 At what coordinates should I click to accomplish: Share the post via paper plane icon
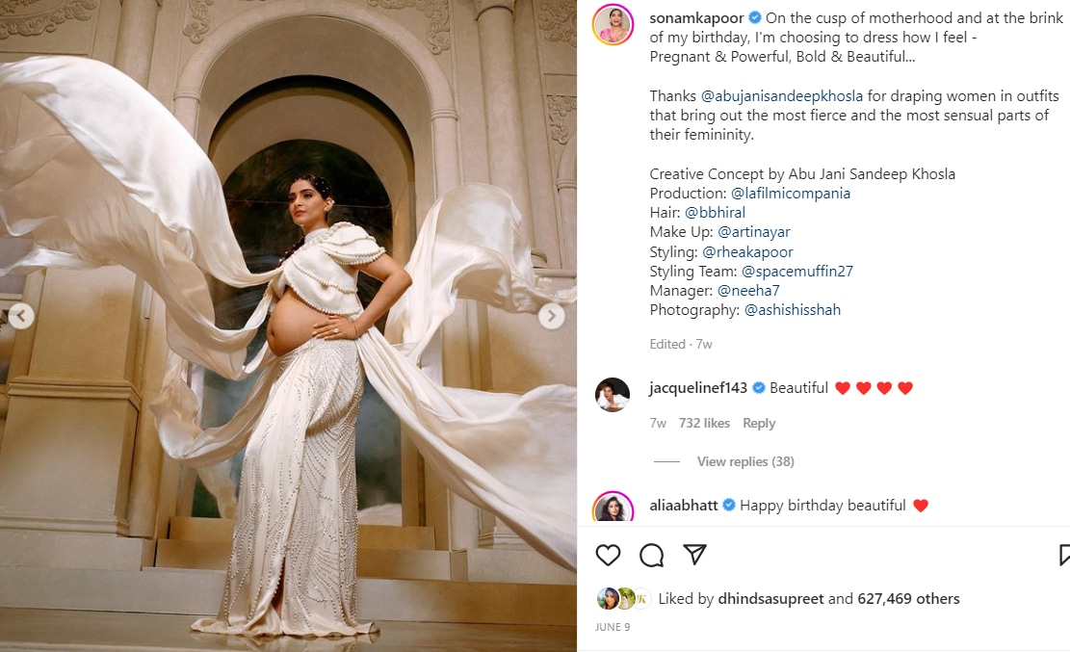point(694,555)
